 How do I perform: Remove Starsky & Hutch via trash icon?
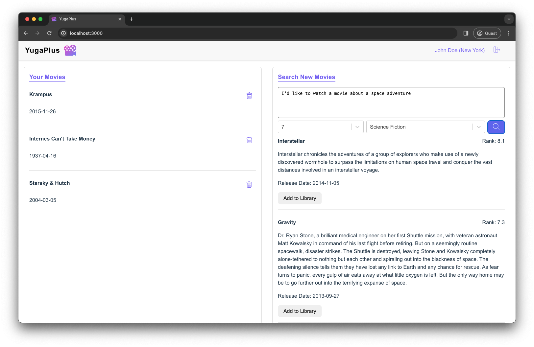tap(249, 184)
